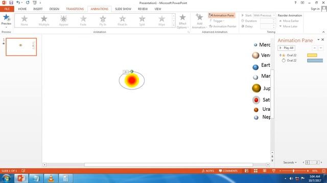Click the Preview animation star icon

(x=6, y=18)
